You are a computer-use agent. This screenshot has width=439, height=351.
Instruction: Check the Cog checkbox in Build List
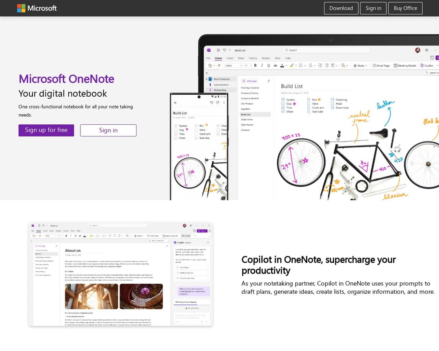pyautogui.click(x=283, y=104)
